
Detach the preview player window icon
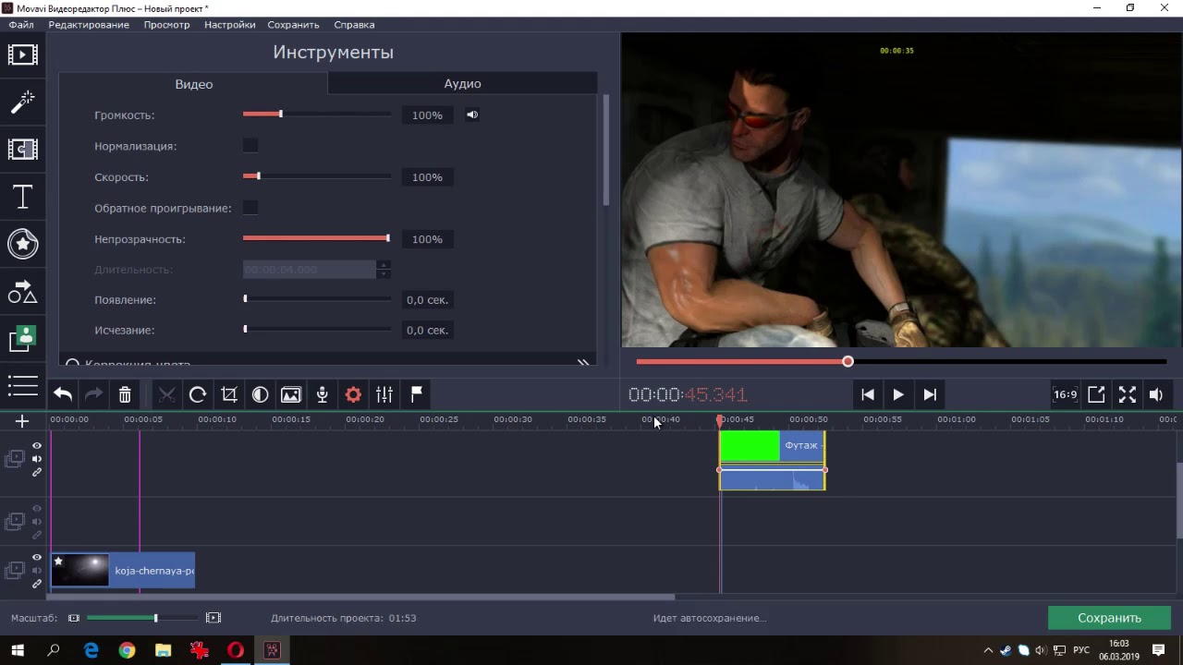point(1096,394)
